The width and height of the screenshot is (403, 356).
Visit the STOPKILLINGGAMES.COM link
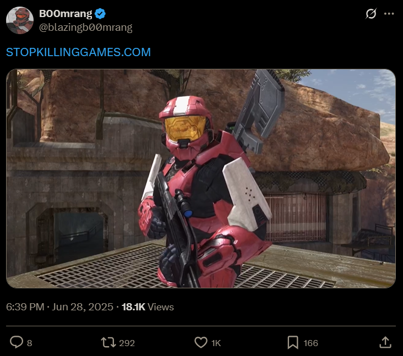78,52
